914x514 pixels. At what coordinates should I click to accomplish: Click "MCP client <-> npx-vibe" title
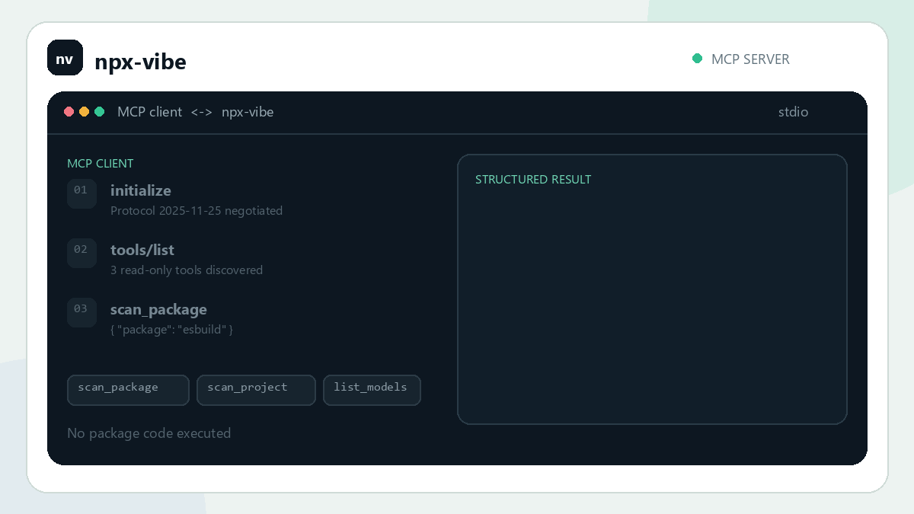196,112
